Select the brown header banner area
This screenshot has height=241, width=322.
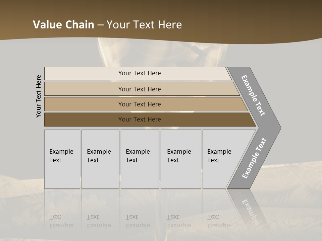(x=161, y=20)
